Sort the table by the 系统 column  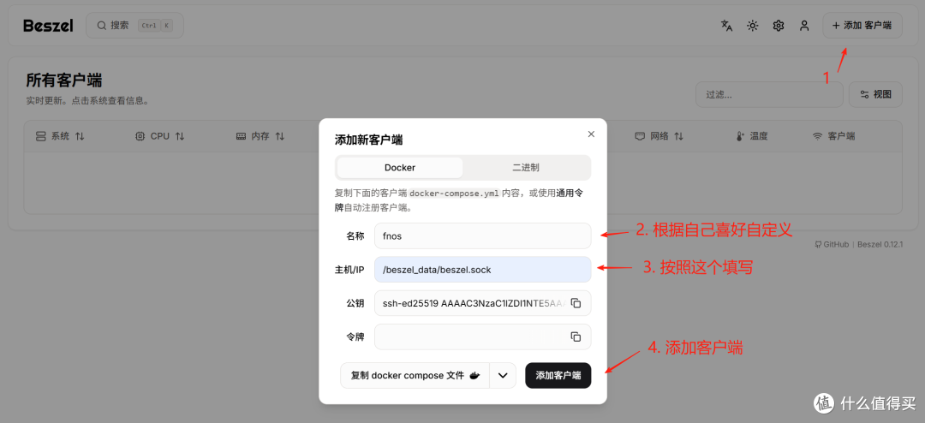click(x=60, y=136)
